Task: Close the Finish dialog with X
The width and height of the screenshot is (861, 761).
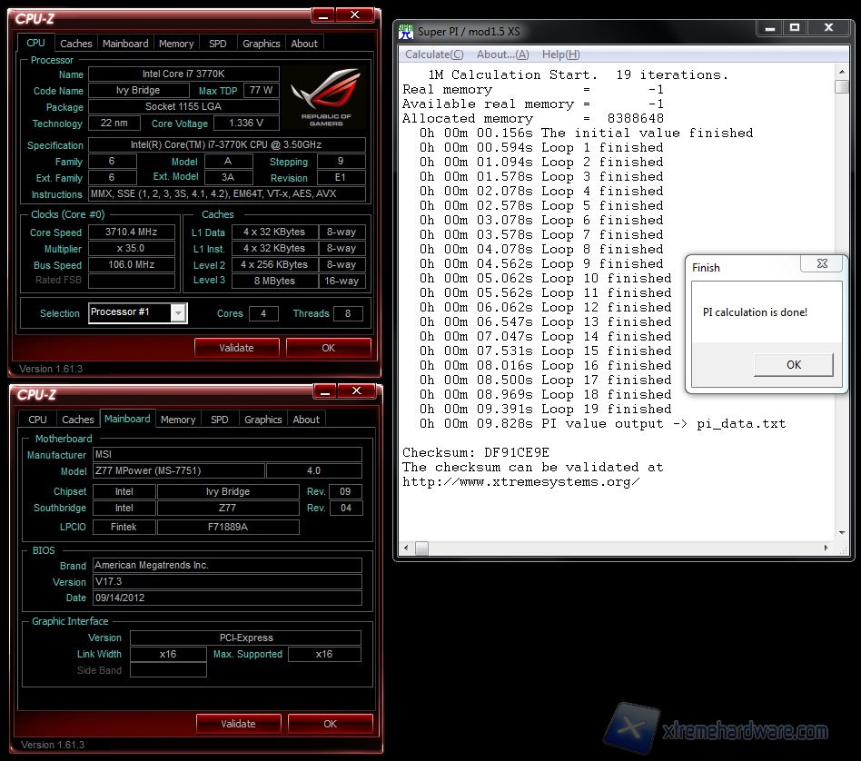Action: point(821,264)
